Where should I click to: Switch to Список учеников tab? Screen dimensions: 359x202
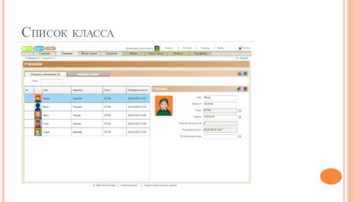(45, 75)
